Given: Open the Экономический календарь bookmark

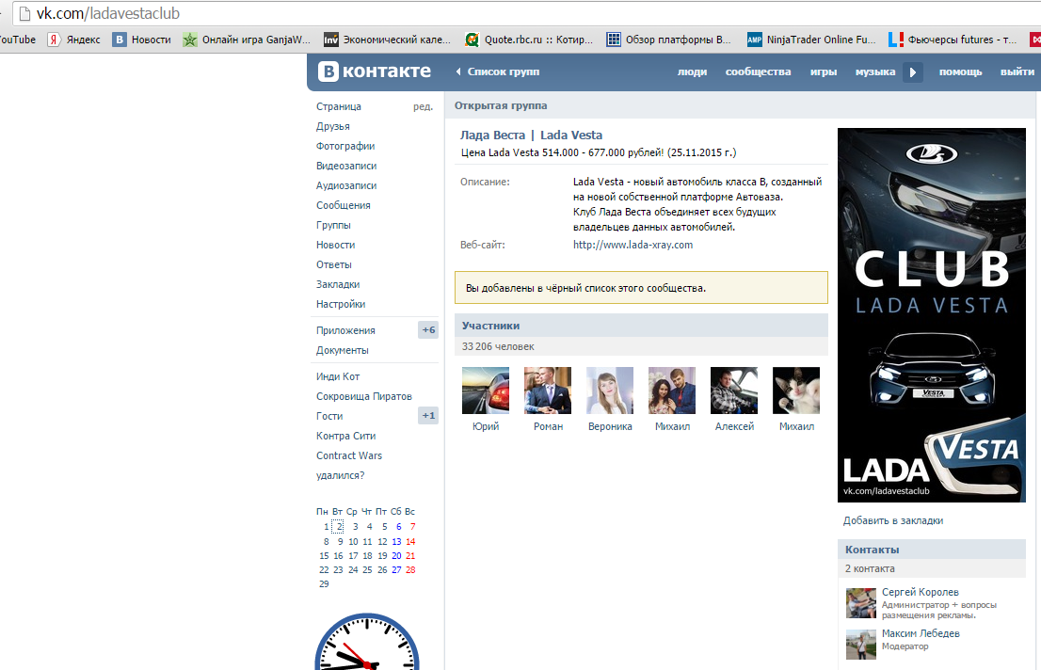Looking at the screenshot, I should tap(387, 40).
